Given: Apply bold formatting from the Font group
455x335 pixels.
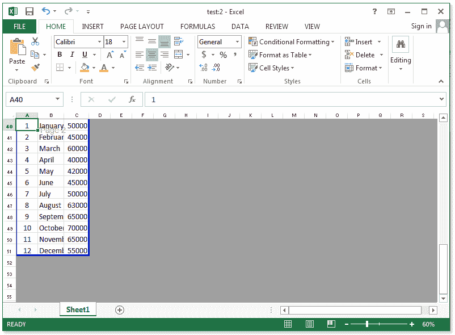Looking at the screenshot, I should click(x=59, y=54).
